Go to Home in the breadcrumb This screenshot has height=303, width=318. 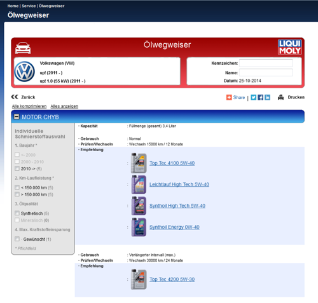click(x=13, y=6)
